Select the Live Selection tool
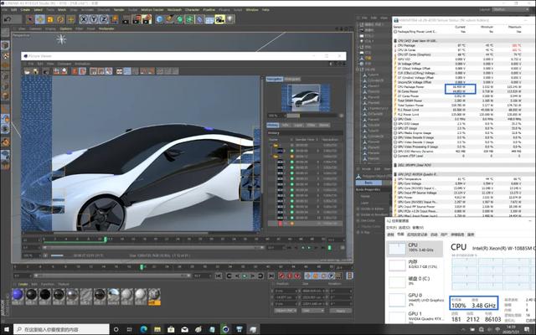 (30, 19)
